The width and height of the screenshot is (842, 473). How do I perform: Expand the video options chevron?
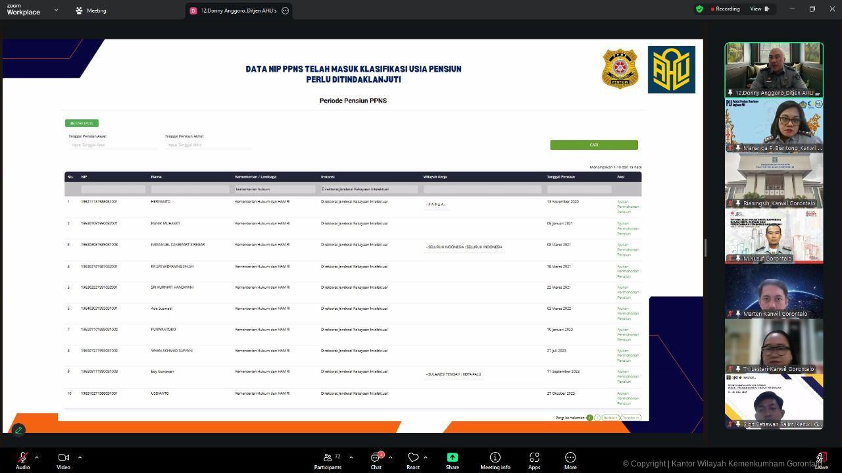[x=80, y=457]
